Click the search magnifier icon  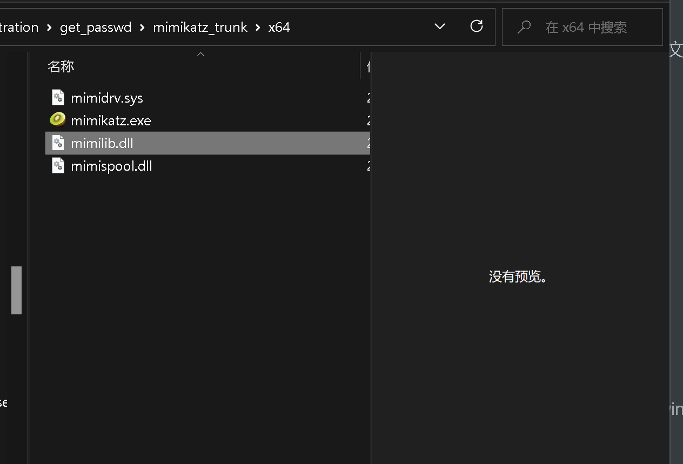point(524,27)
